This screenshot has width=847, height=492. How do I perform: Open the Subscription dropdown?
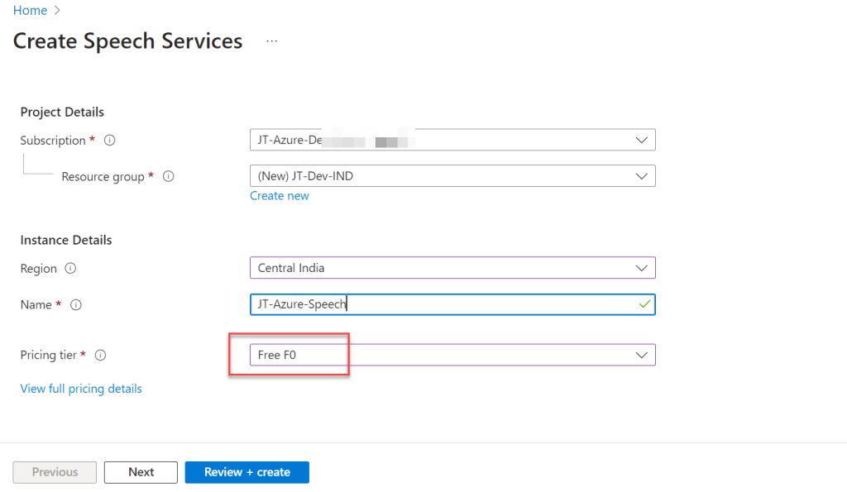tap(452, 140)
